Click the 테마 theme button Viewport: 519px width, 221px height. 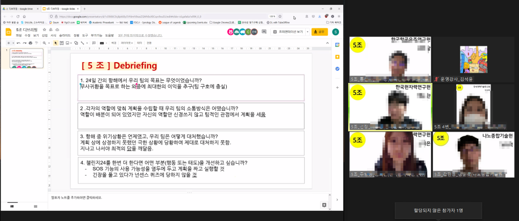point(139,43)
